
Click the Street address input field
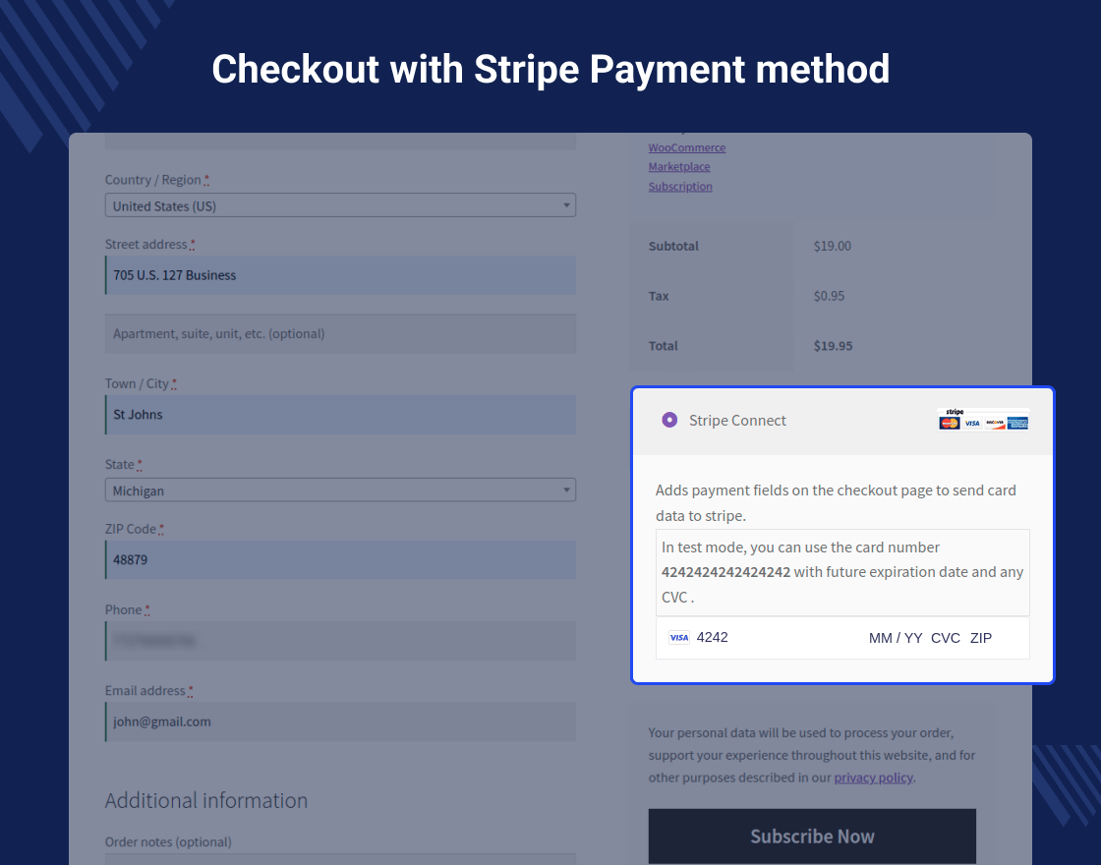340,275
